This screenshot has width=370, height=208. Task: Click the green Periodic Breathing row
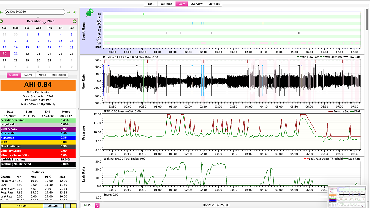(38, 120)
